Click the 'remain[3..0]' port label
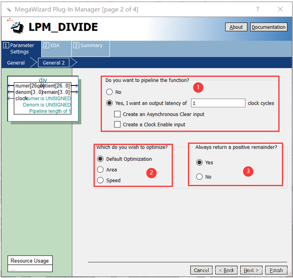Viewport: 293px width, 278px height. point(56,92)
